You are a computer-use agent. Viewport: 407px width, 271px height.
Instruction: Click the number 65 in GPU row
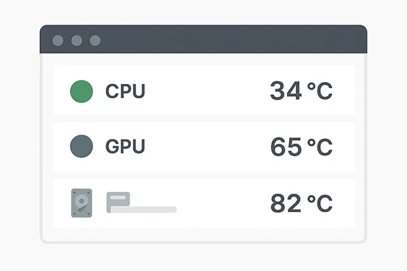pos(285,146)
